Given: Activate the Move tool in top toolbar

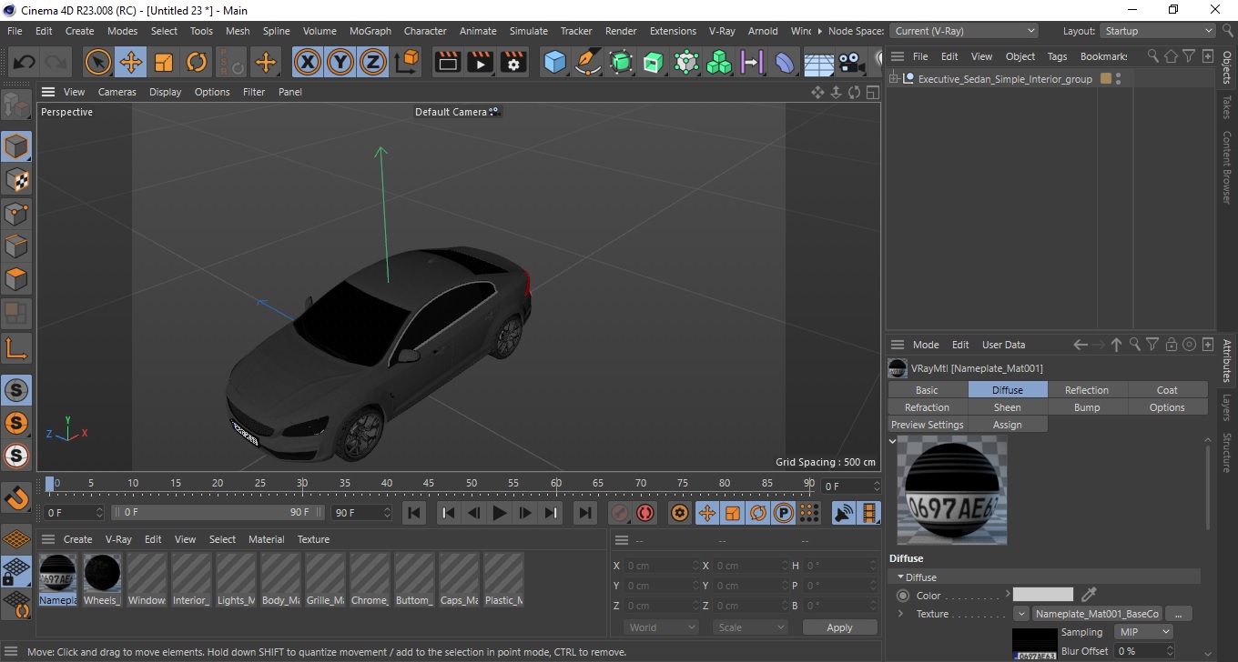Looking at the screenshot, I should tap(131, 63).
